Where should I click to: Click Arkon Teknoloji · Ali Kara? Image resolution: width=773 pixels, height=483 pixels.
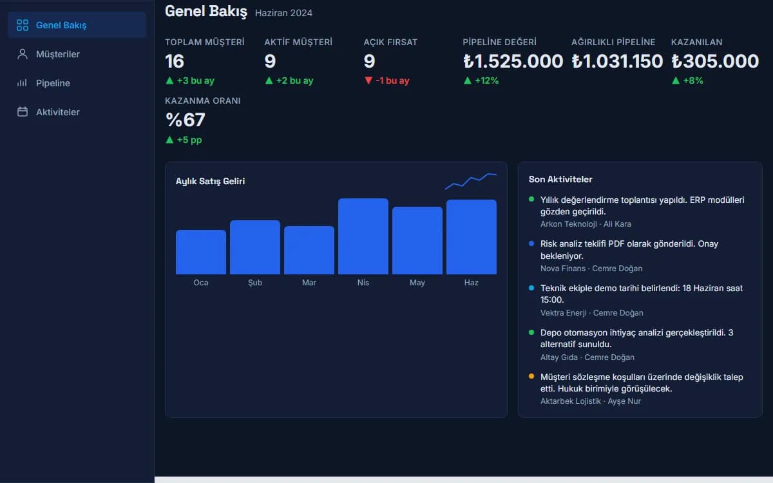pos(586,224)
